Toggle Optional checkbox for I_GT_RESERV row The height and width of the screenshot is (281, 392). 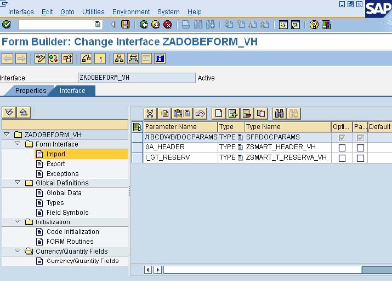click(342, 158)
